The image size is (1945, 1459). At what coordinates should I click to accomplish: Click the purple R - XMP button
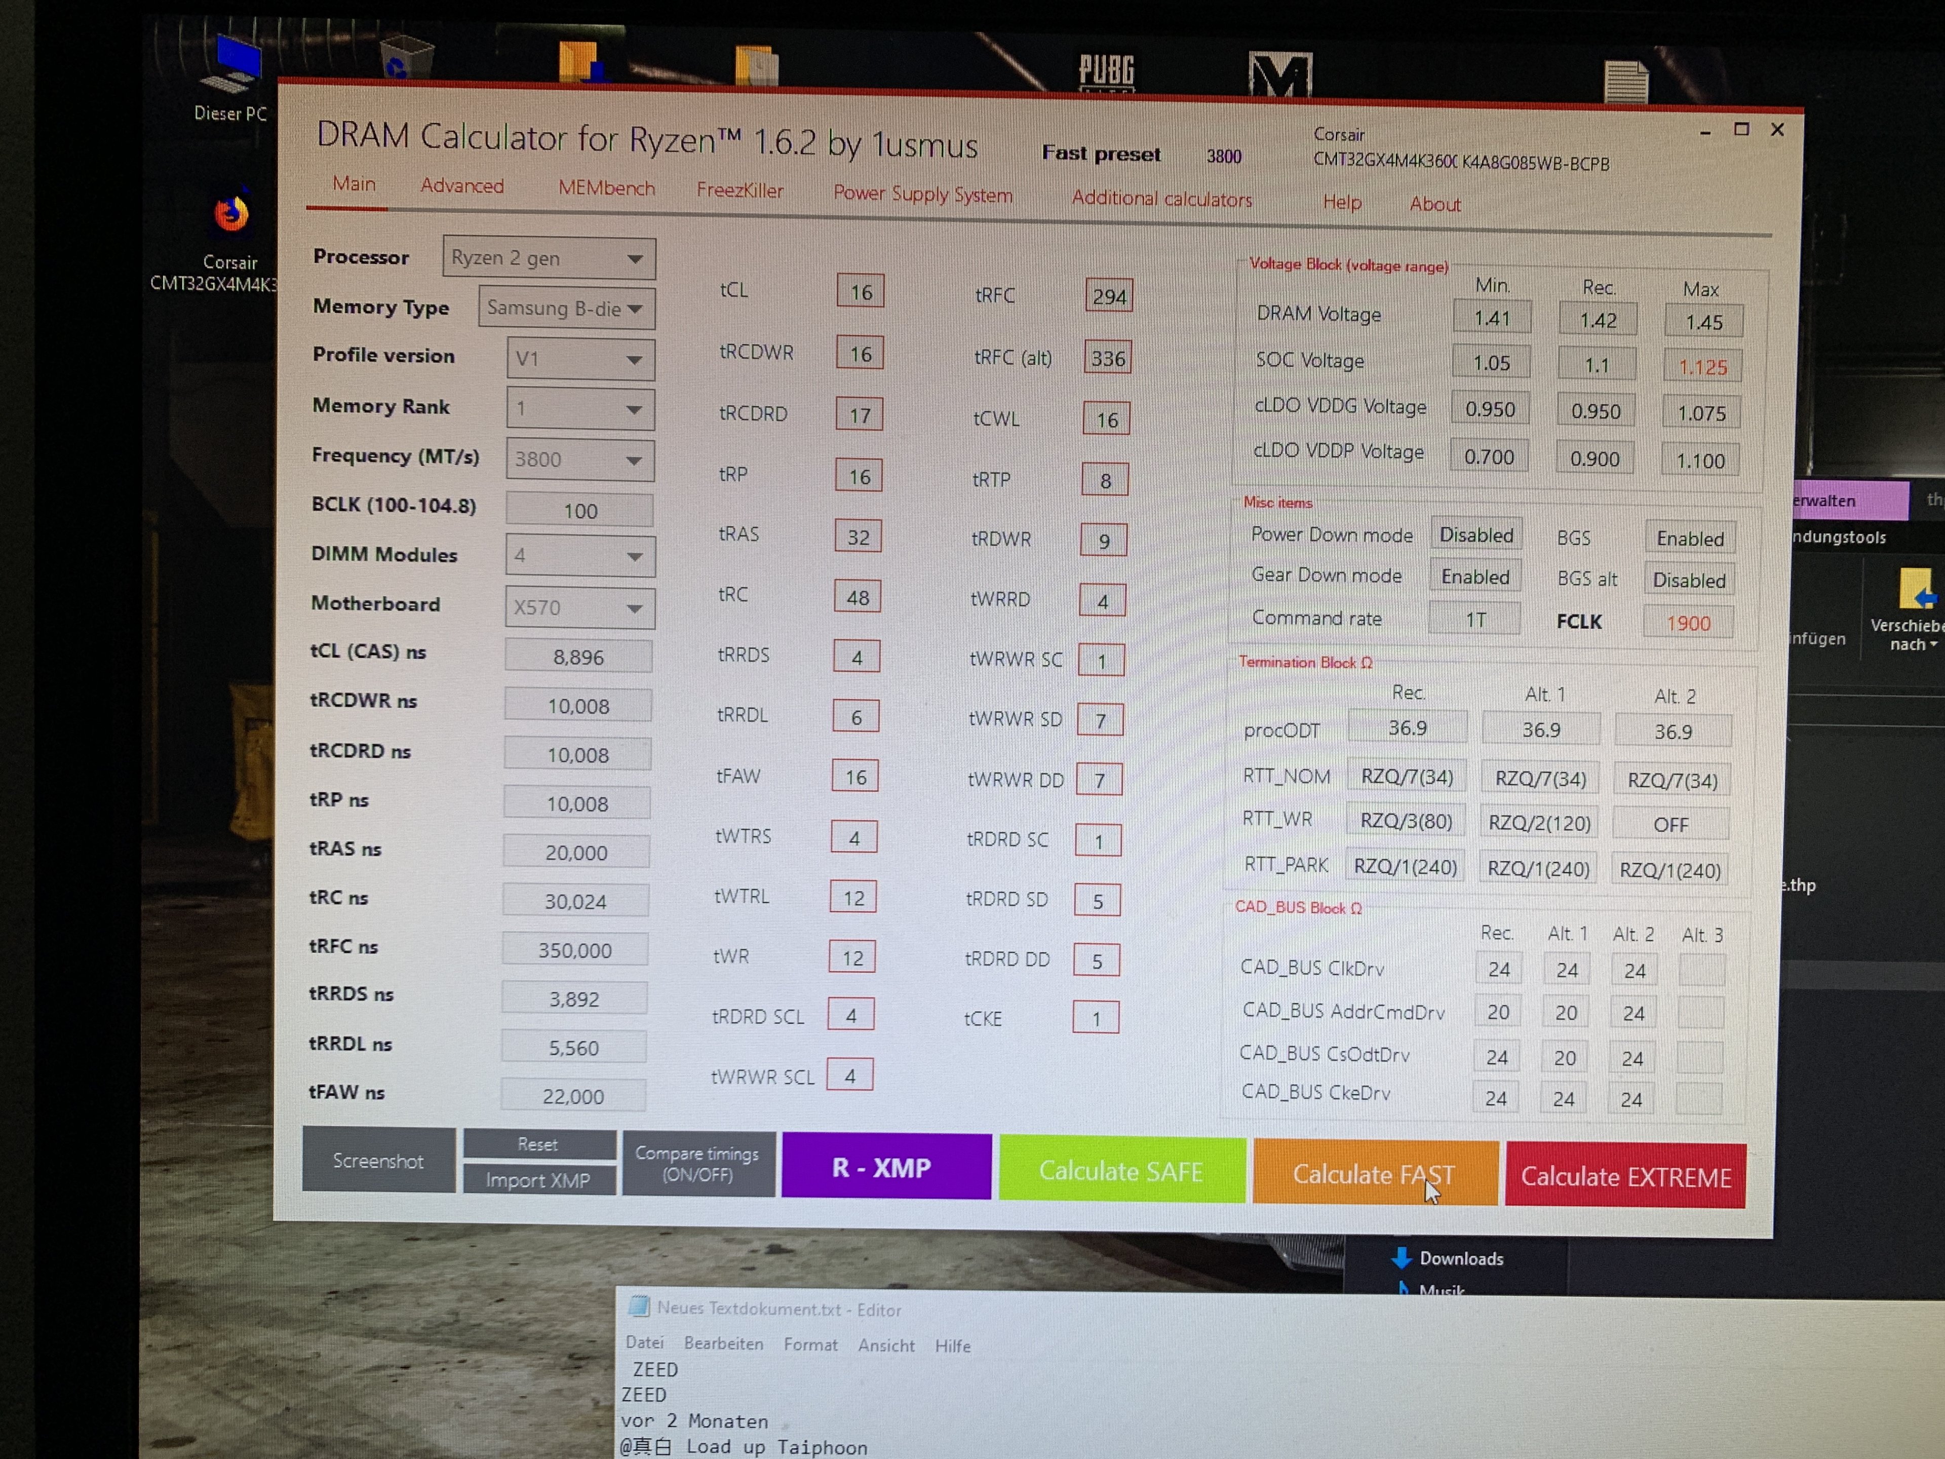coord(884,1167)
